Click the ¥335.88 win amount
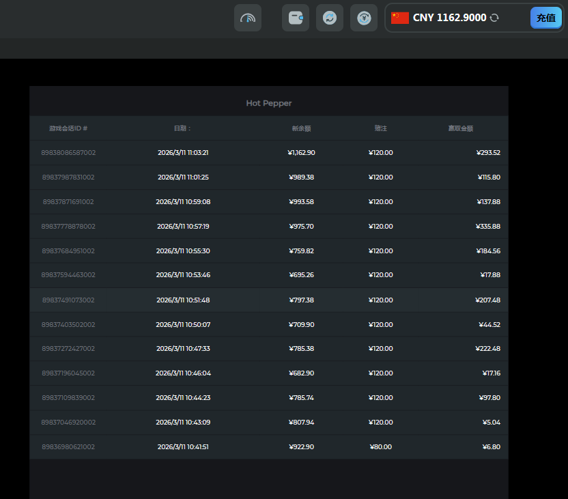 coord(487,227)
